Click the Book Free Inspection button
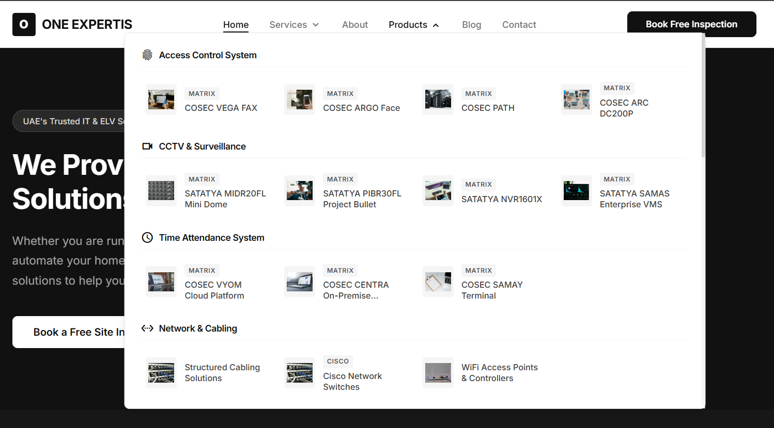 (691, 24)
